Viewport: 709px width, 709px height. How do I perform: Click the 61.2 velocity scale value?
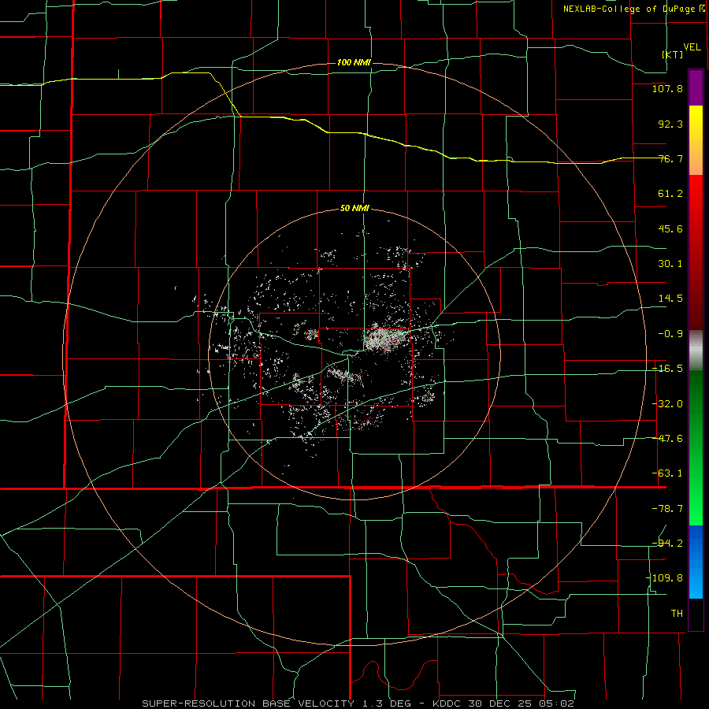[x=670, y=194]
